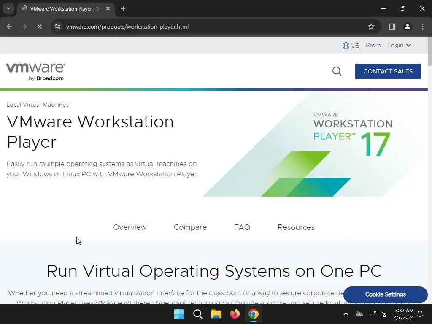Click the muted volume tray icon
432x324 pixels.
click(383, 314)
